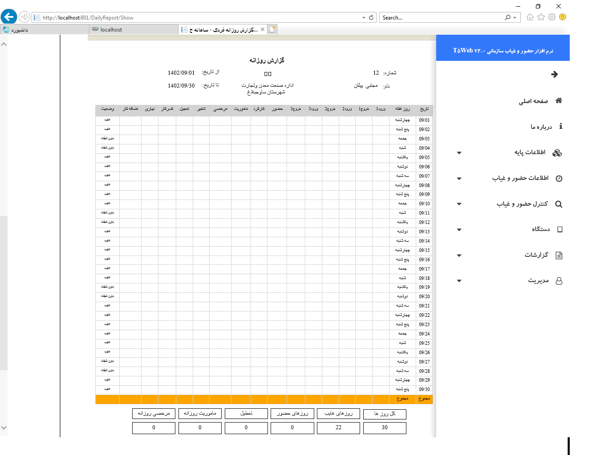
Task: Click the date cell 09/30
Action: click(424, 390)
